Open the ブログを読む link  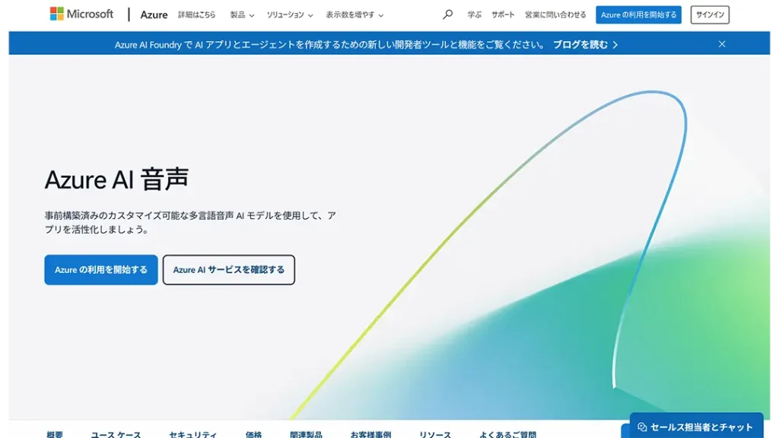tap(585, 44)
